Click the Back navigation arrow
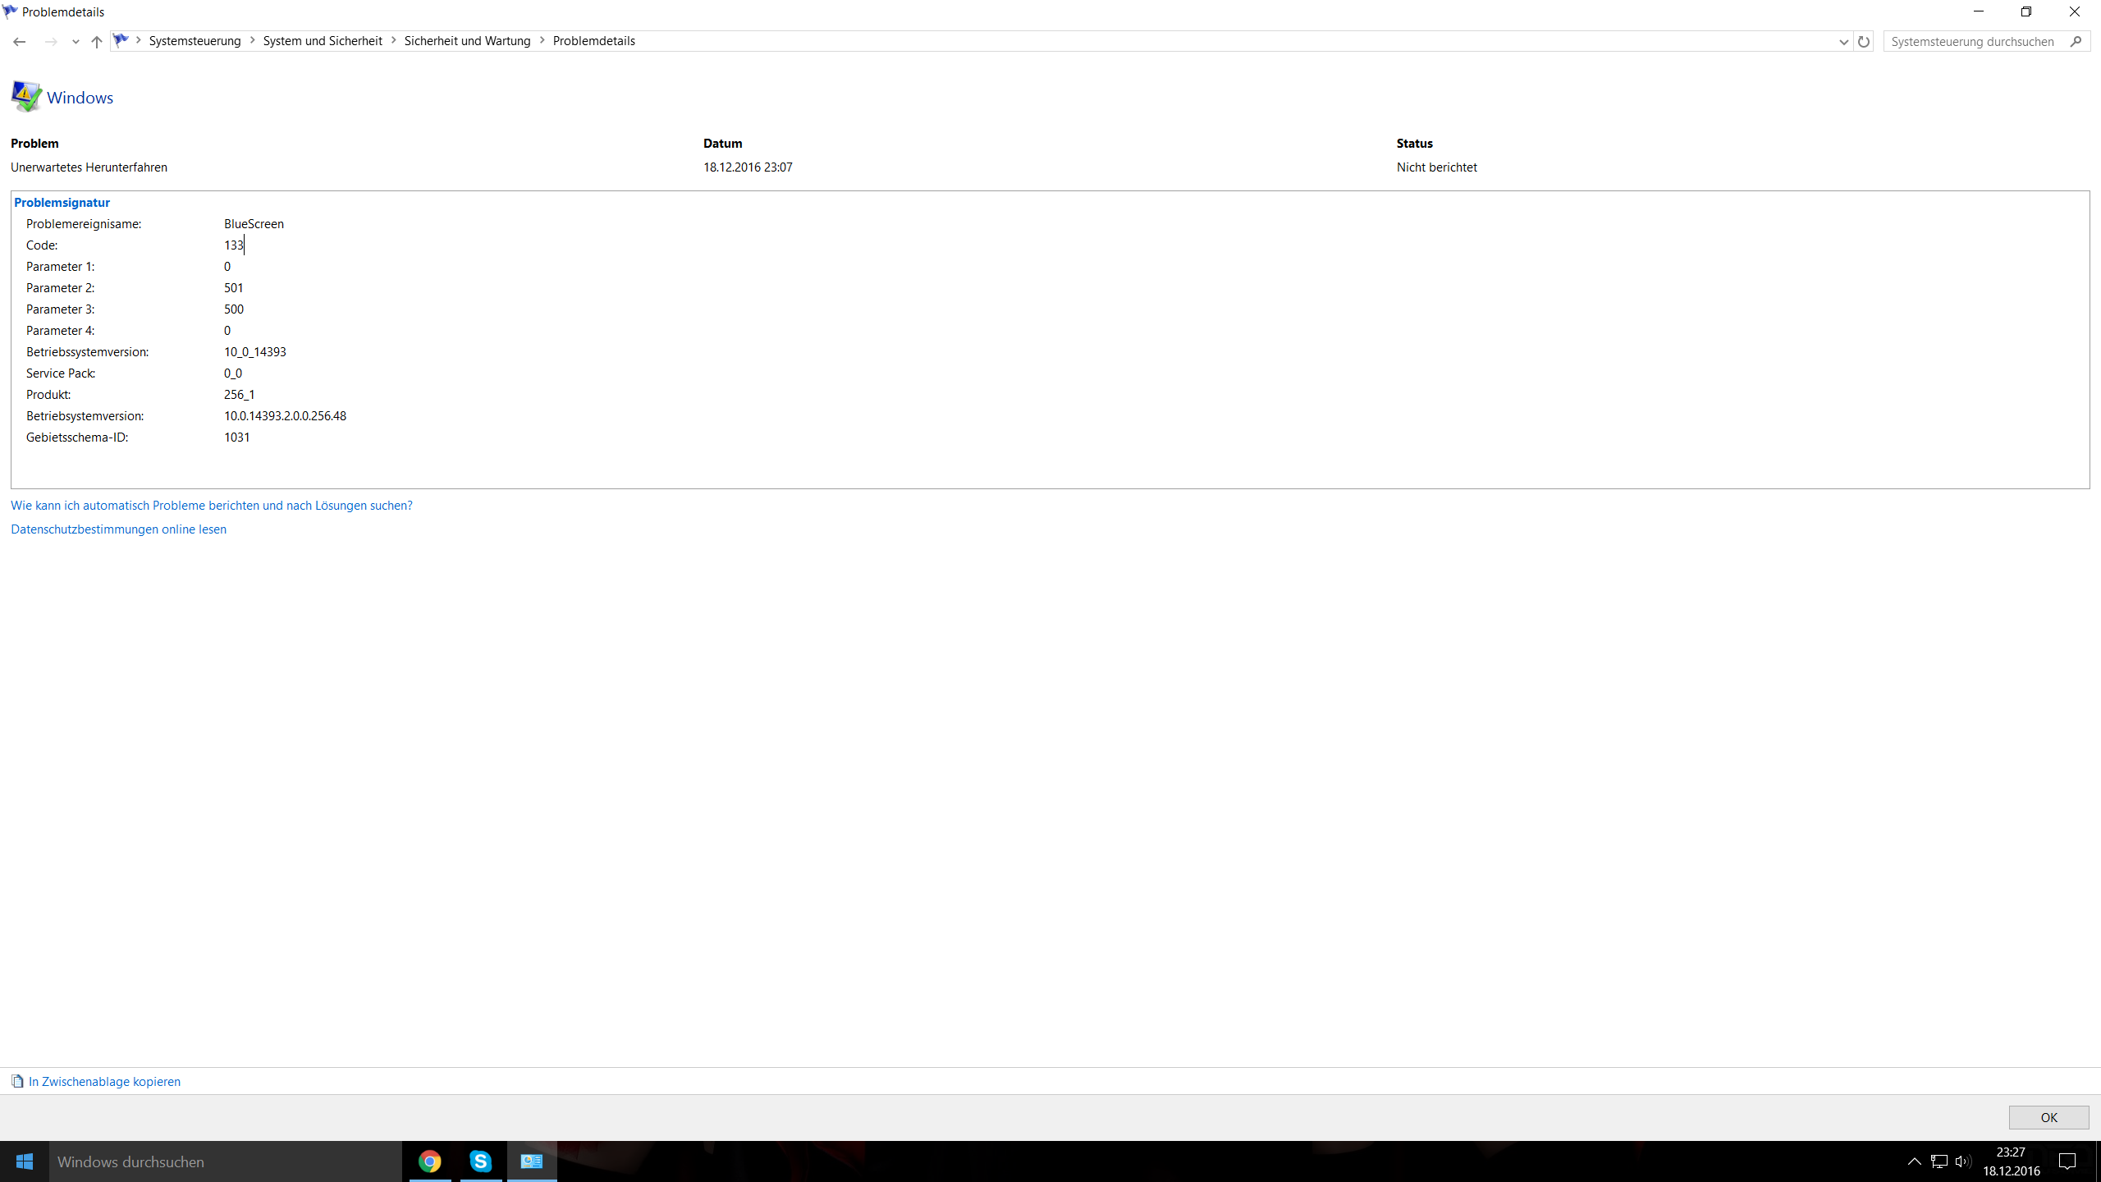 [20, 41]
